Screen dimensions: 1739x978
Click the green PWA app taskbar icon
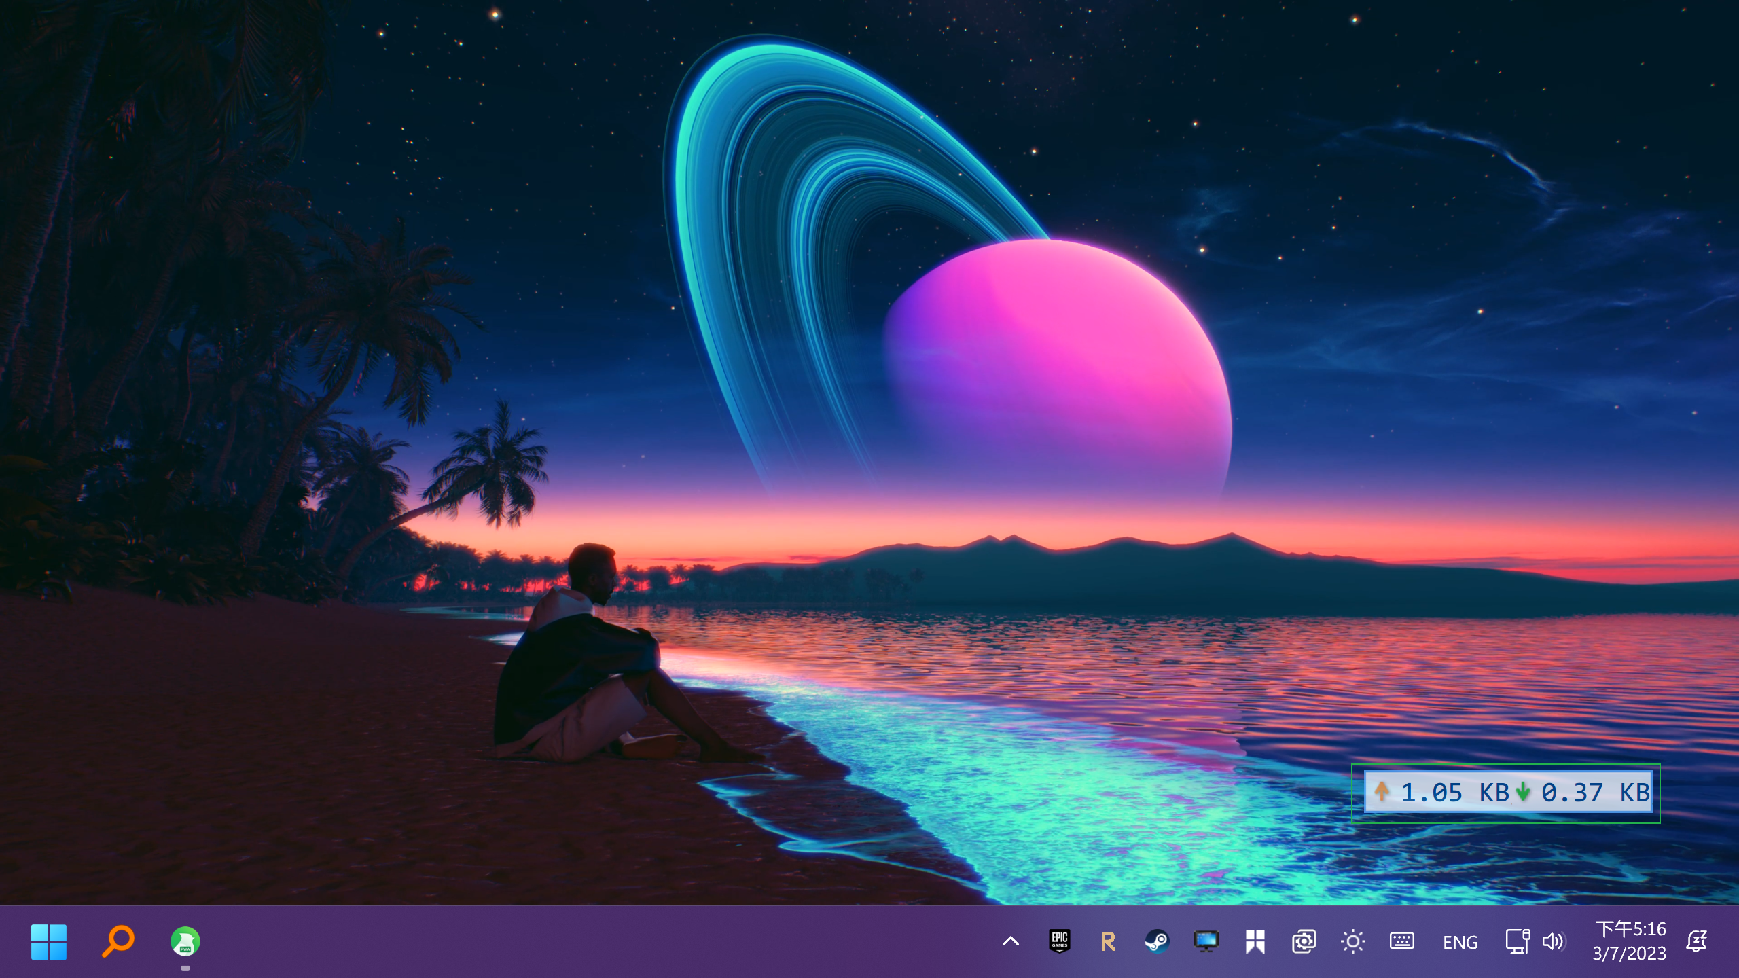pos(185,941)
